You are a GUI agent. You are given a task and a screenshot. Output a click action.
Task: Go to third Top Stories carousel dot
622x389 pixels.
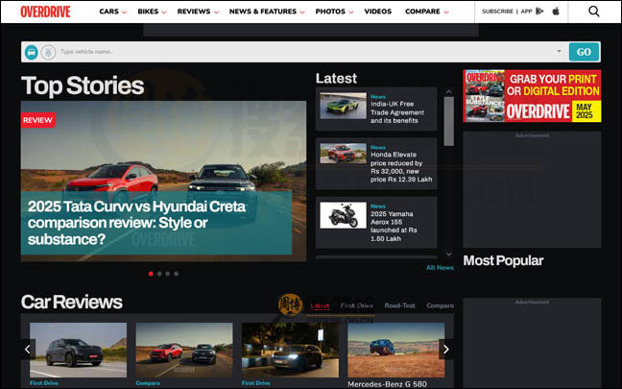coord(168,274)
